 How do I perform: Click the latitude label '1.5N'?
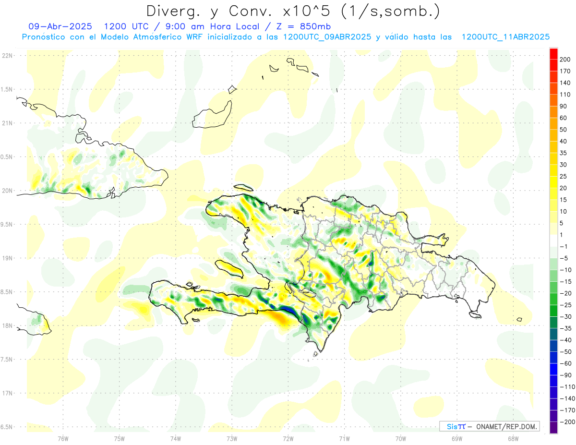point(7,89)
